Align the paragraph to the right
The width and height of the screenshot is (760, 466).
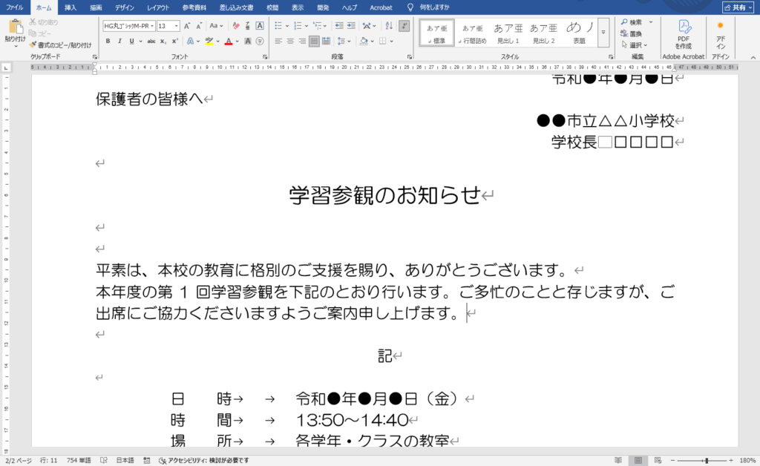pos(302,41)
